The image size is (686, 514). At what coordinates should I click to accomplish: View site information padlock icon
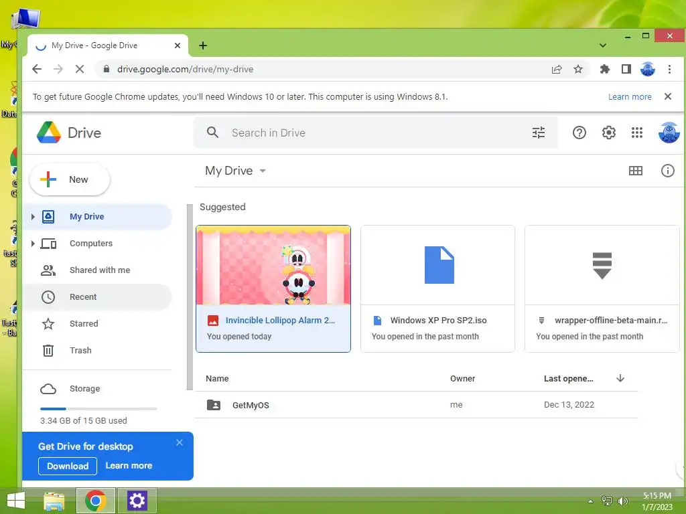coord(107,69)
